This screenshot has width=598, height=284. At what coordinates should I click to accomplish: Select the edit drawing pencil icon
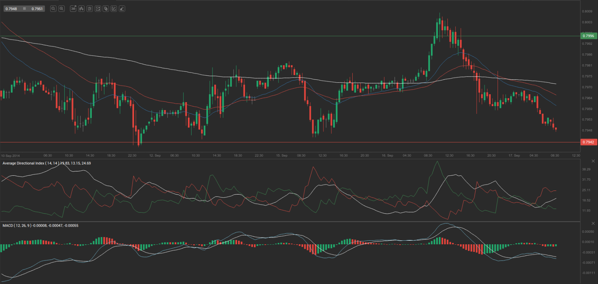(x=114, y=9)
